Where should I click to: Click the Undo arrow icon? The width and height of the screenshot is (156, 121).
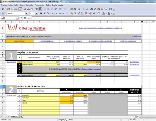[x=60, y=9]
